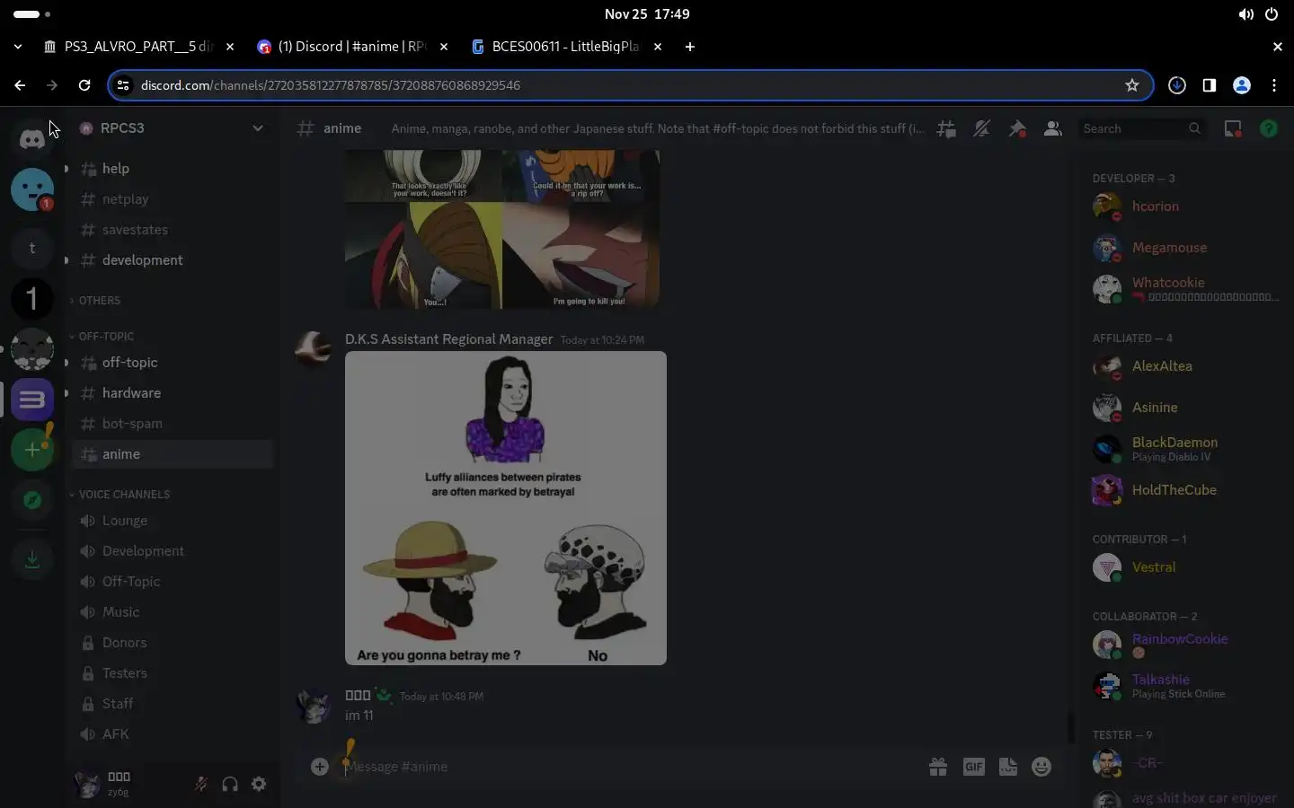Open pinned messages icon
Viewport: 1294px width, 808px height.
(1017, 128)
